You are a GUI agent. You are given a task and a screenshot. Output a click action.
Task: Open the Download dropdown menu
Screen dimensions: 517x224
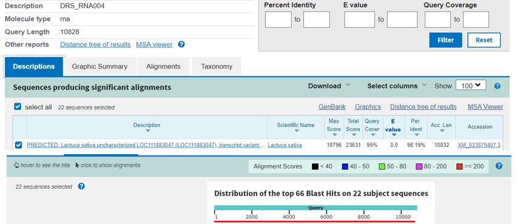pos(329,86)
